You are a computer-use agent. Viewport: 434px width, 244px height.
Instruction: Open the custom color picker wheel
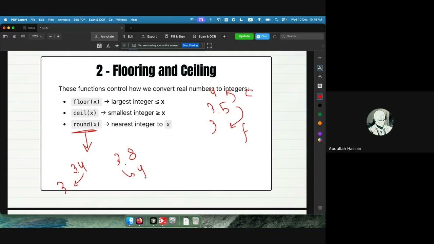pos(320,140)
